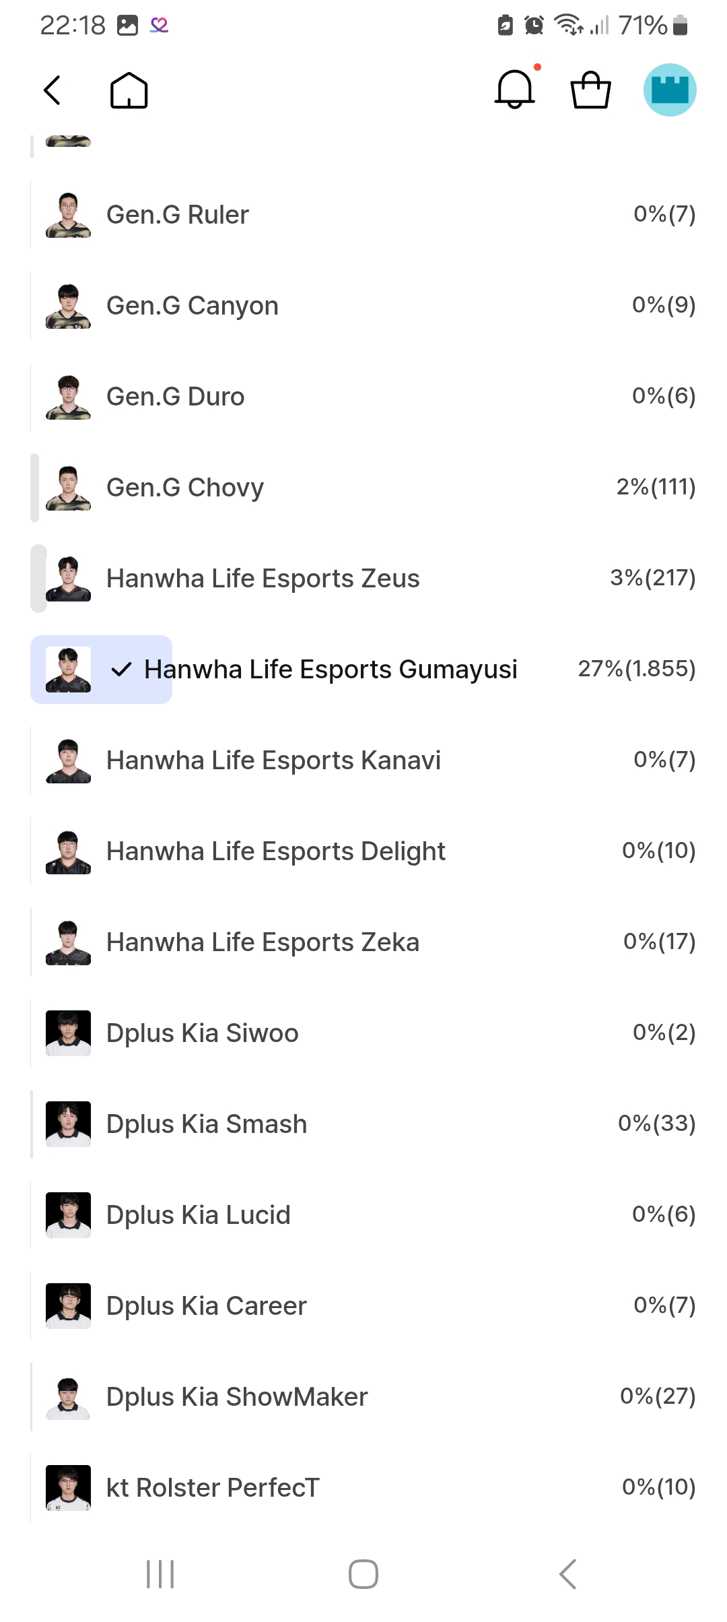
Task: Open the teal profile avatar
Action: tap(669, 90)
